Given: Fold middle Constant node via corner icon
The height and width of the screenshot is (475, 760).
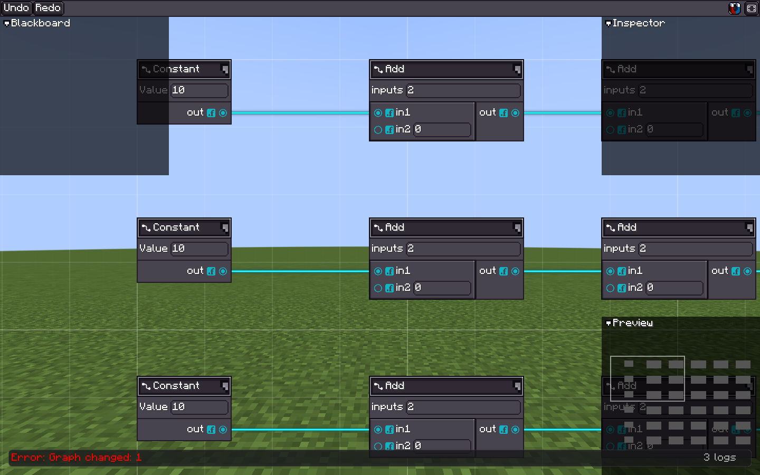Looking at the screenshot, I should pyautogui.click(x=225, y=227).
